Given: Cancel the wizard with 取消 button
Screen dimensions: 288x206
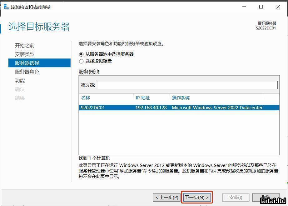Looking at the screenshot, I should (266, 197).
